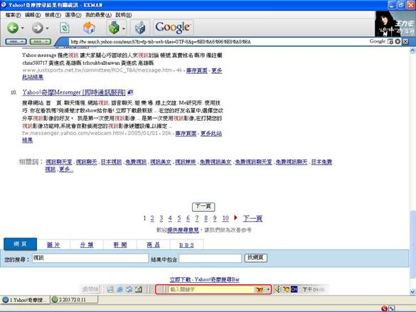416x312 pixels.
Task: Open the green dropdown button left of the address bar
Action: pos(41,42)
